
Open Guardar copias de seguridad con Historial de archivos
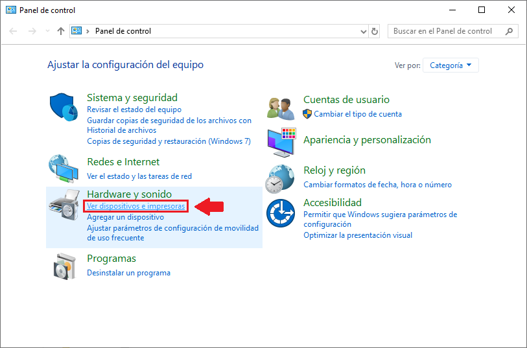tap(169, 125)
